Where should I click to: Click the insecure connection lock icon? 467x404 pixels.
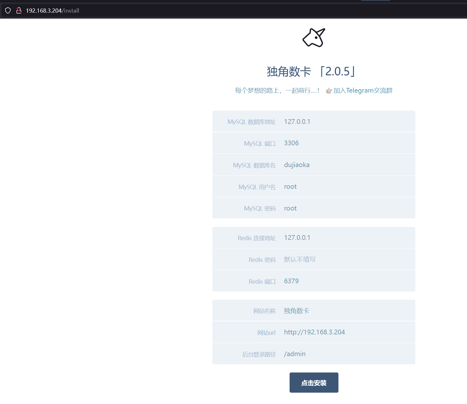[19, 10]
